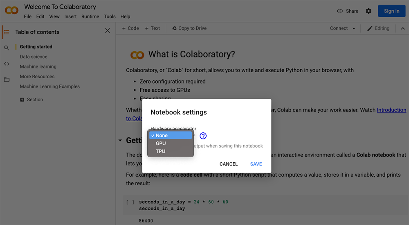Screen dimensions: 409x225
Task: Go to Getting started in contents
Action: click(36, 47)
